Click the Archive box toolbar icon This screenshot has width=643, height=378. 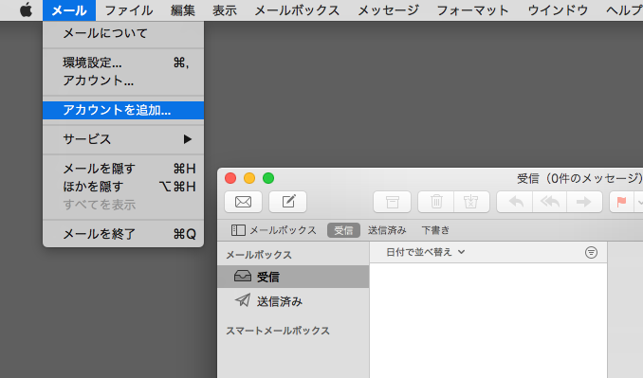tap(392, 202)
